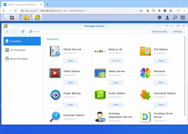Click the Synology Drive Server icon
The width and height of the screenshot is (188, 134).
(145, 117)
